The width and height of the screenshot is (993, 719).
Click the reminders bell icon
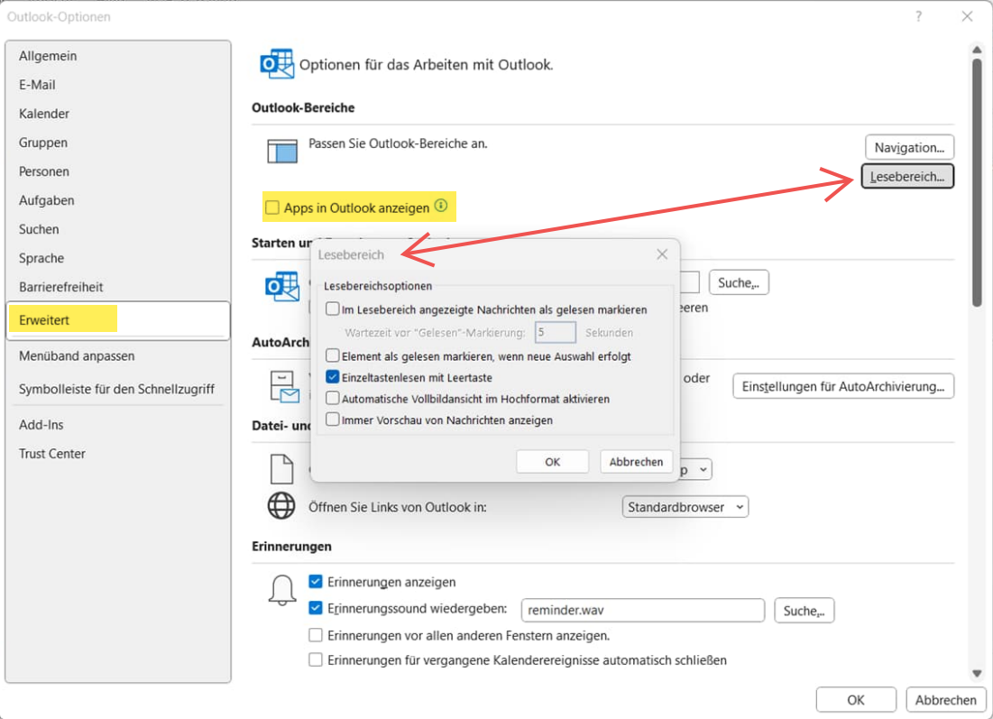point(282,590)
